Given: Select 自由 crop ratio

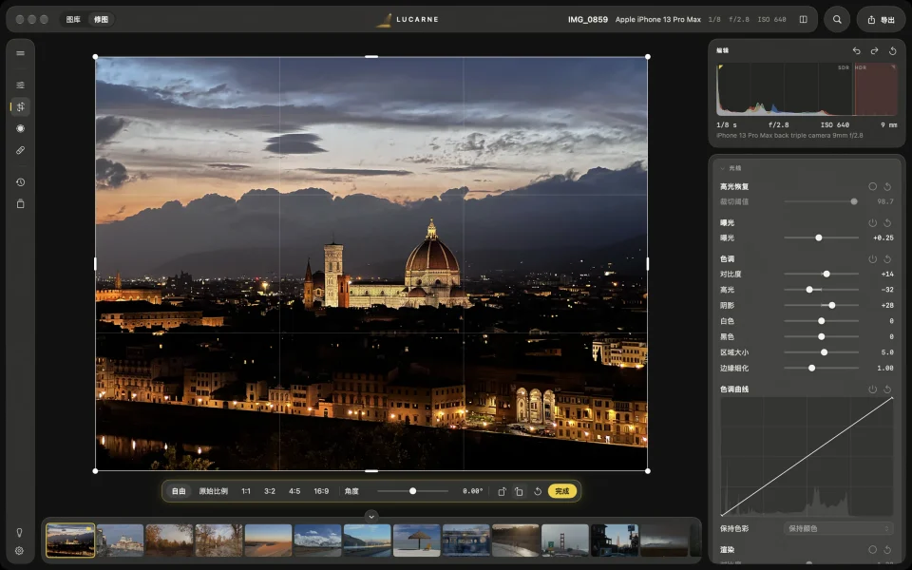Looking at the screenshot, I should tap(179, 491).
